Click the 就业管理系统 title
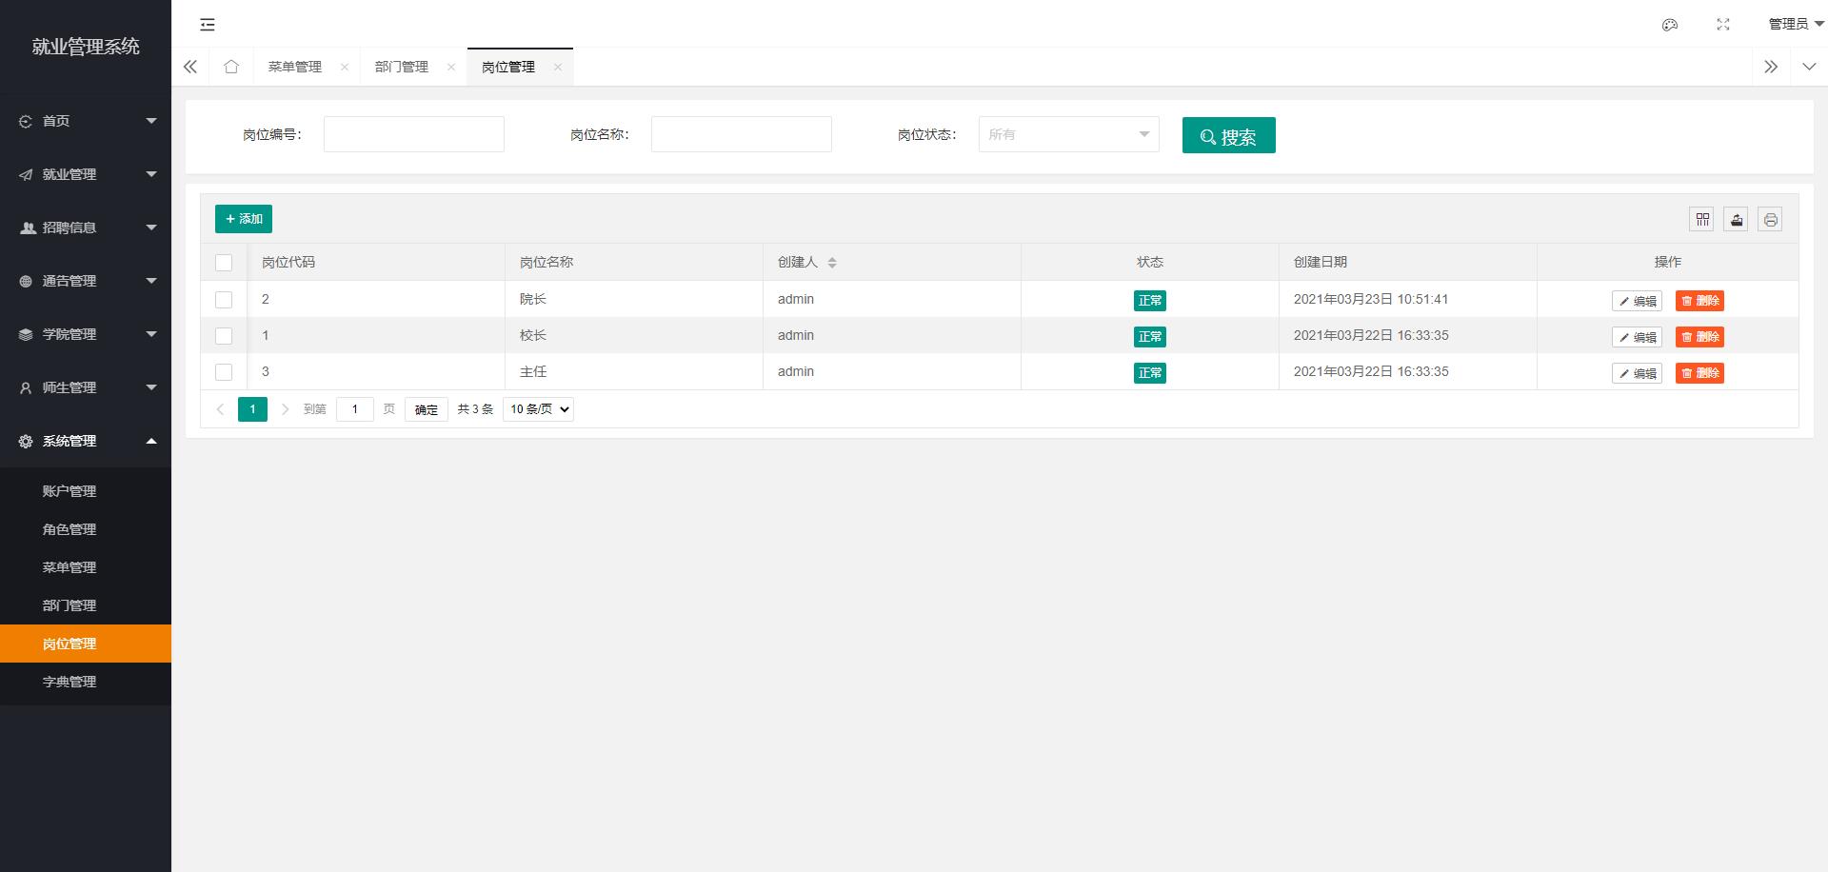The height and width of the screenshot is (872, 1828). (x=86, y=47)
